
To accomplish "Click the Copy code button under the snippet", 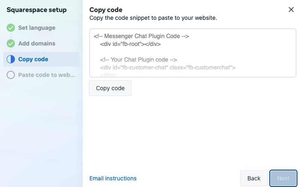I will tap(110, 88).
